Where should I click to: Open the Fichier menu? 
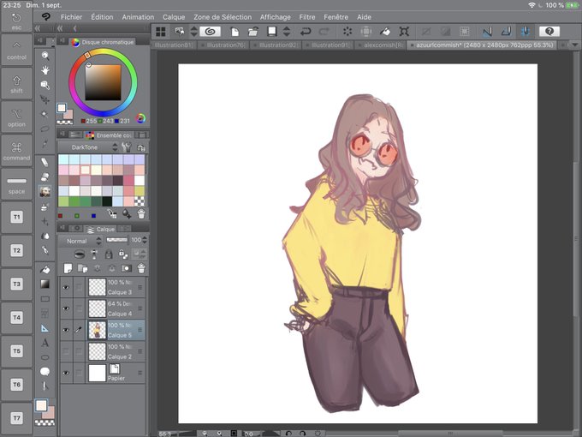71,17
